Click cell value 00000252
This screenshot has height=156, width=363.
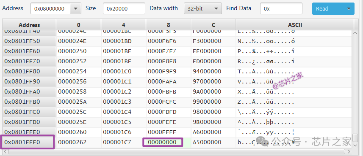[72, 61]
